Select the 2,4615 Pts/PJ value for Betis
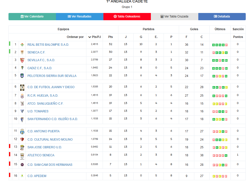This screenshot has height=183, width=247. [x=94, y=44]
